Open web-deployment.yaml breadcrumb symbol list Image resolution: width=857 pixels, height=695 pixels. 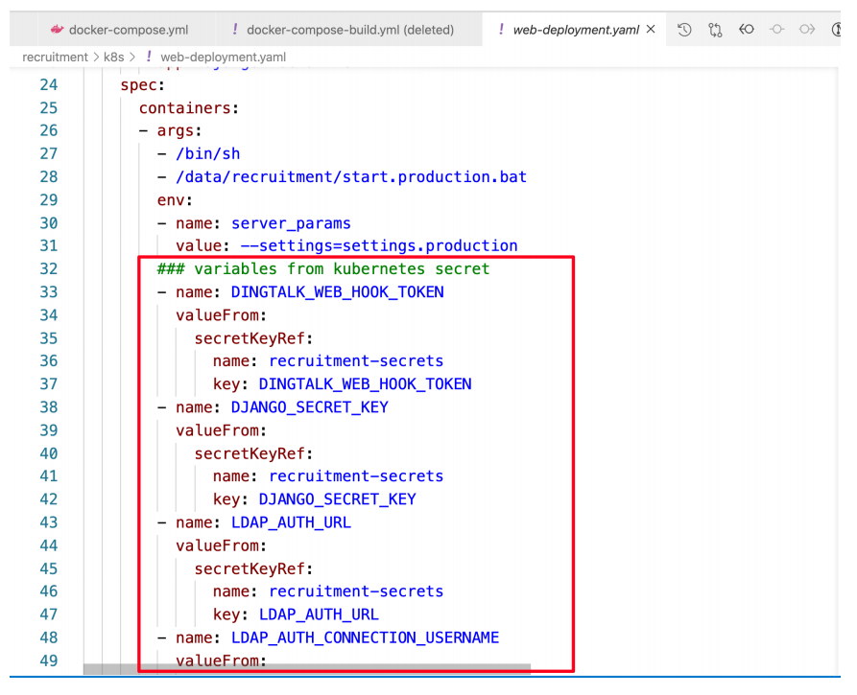222,58
